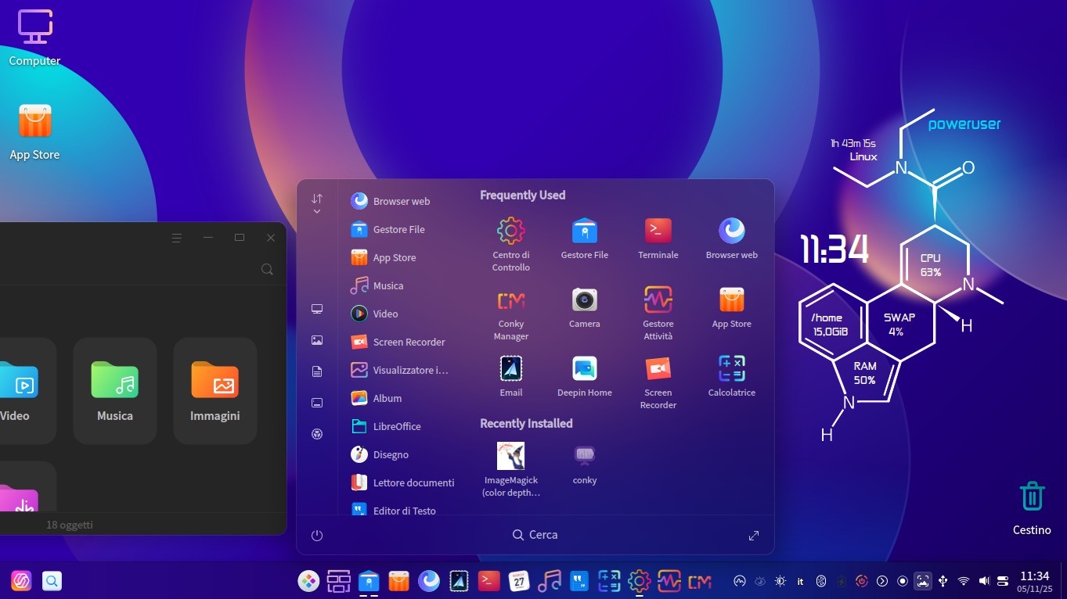This screenshot has height=599, width=1067.
Task: Toggle eye protection mode in the tray
Action: (759, 581)
